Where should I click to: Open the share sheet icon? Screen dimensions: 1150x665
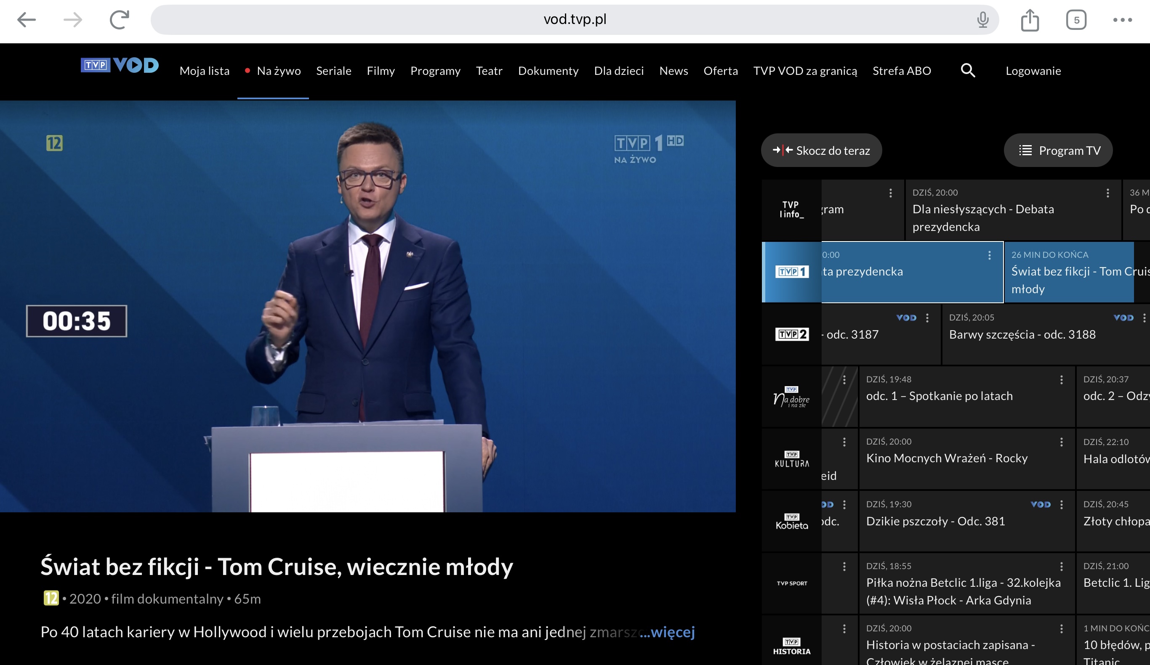coord(1030,20)
